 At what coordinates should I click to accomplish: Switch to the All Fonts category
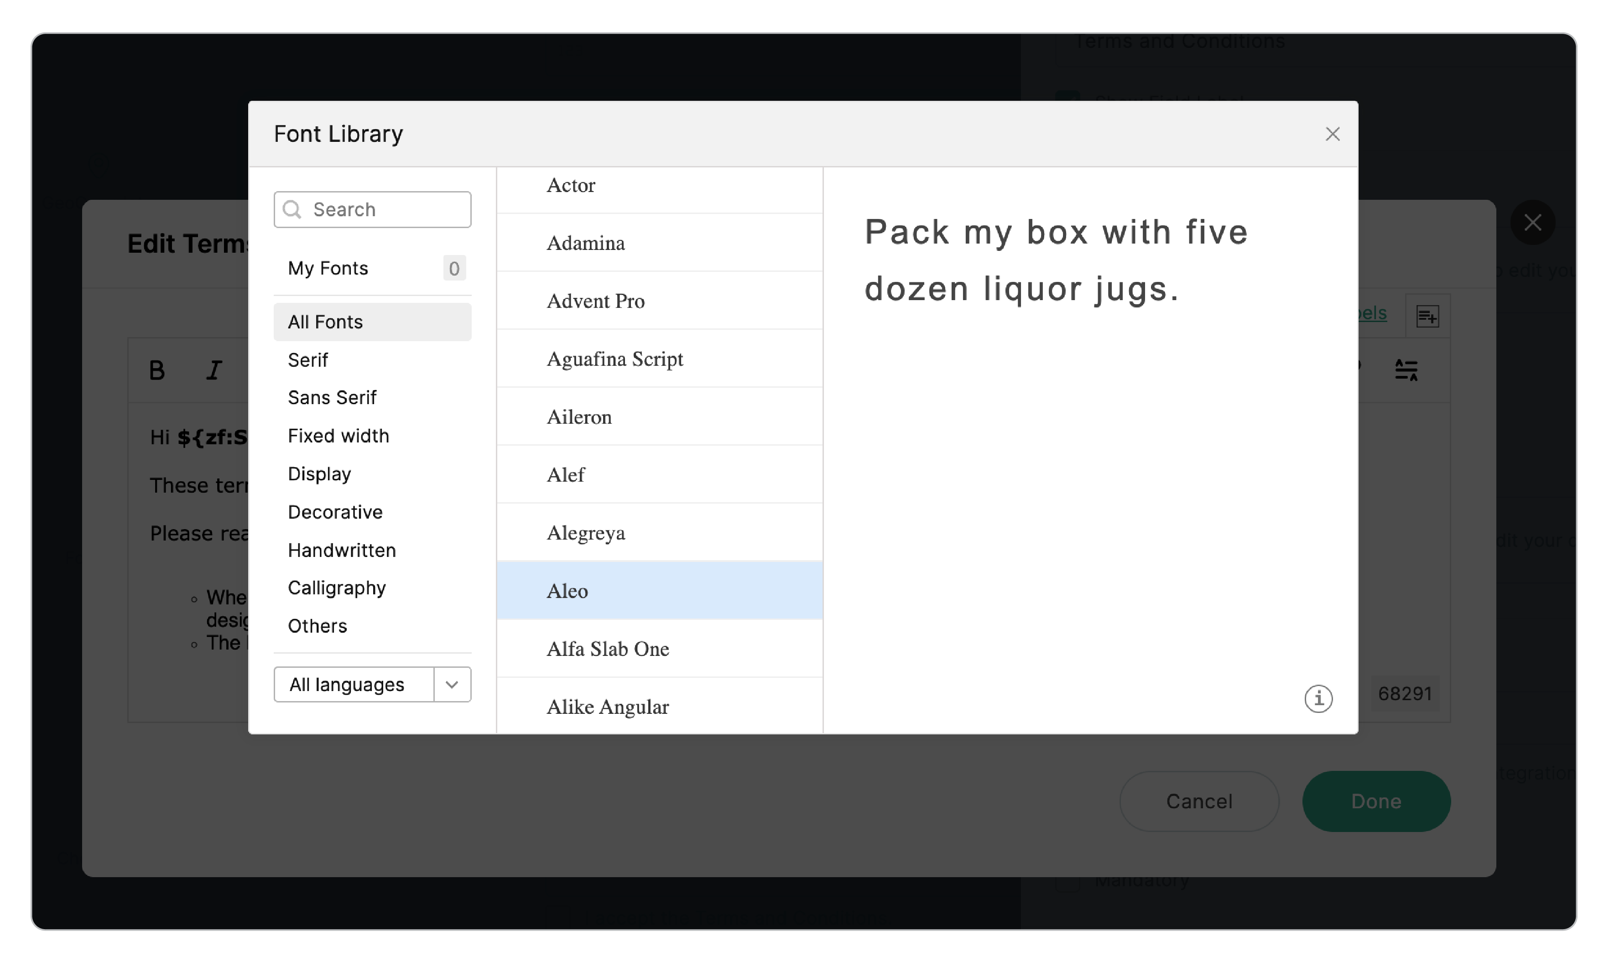pos(325,322)
